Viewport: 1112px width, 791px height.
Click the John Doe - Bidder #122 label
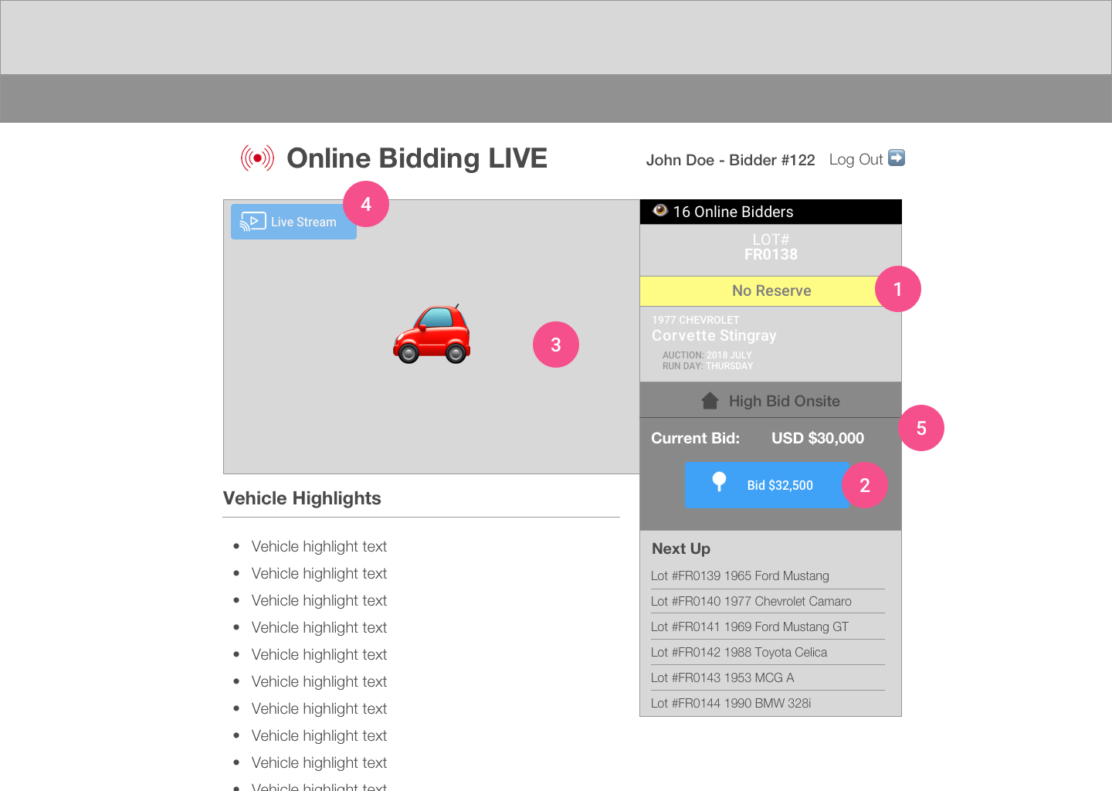(731, 160)
